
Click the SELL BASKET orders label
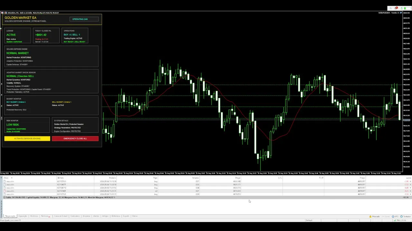point(61,102)
